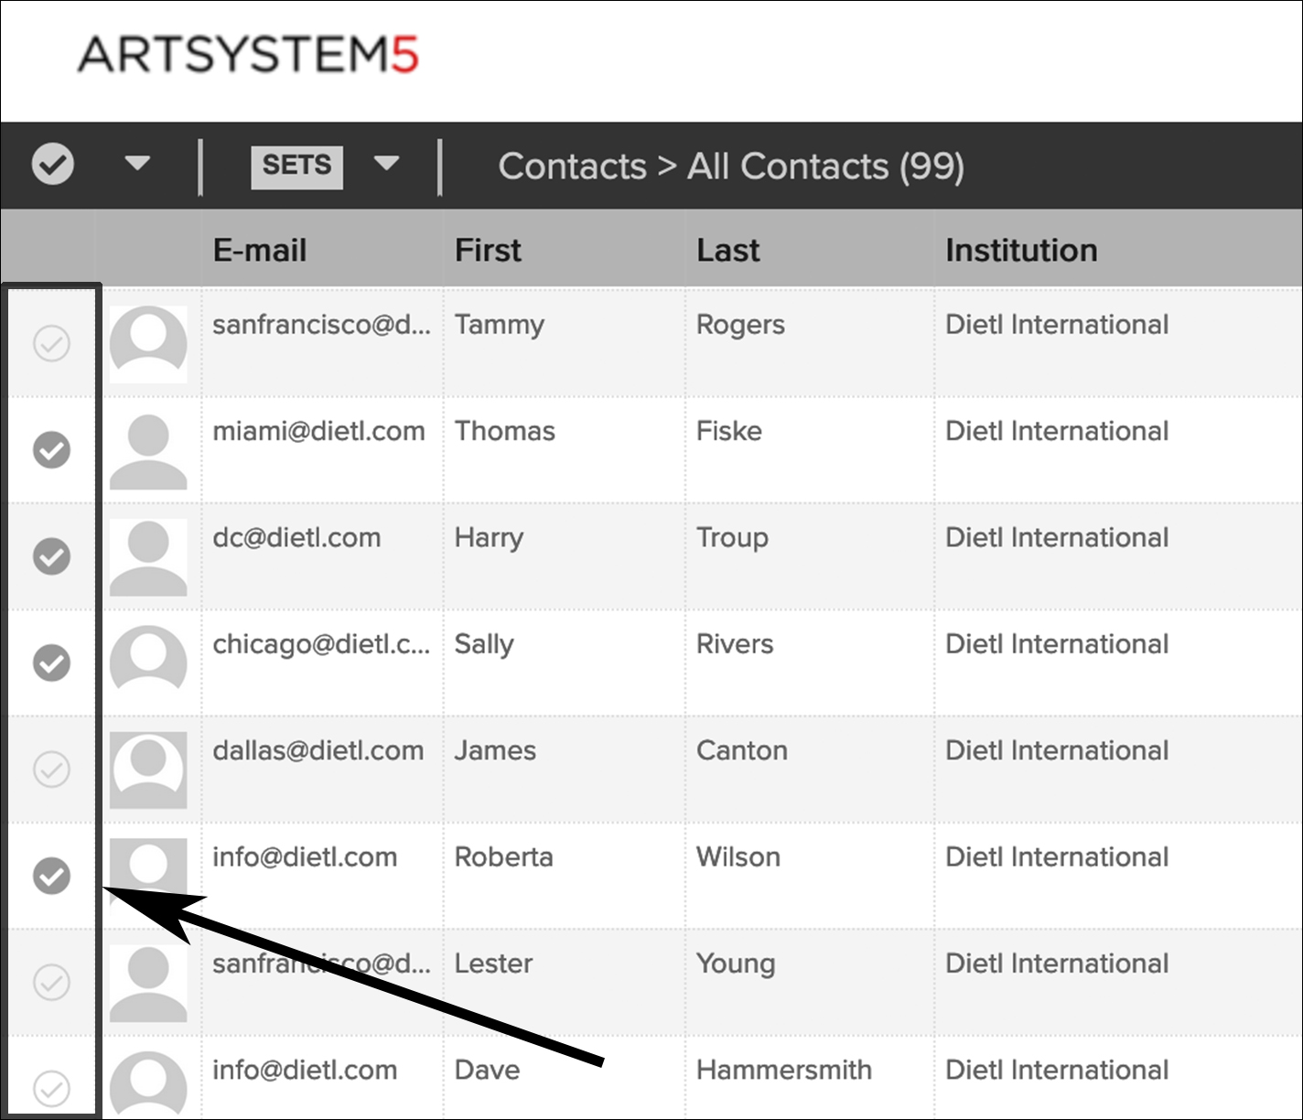1303x1120 pixels.
Task: Expand the dropdown arrow next to SETS
Action: (x=387, y=164)
